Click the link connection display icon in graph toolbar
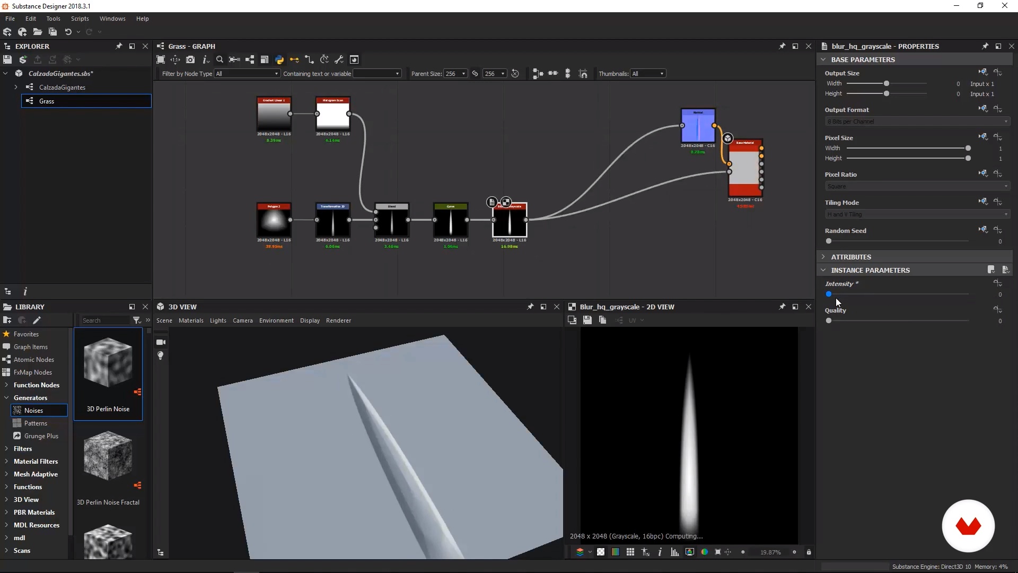1018x573 pixels. coord(294,59)
